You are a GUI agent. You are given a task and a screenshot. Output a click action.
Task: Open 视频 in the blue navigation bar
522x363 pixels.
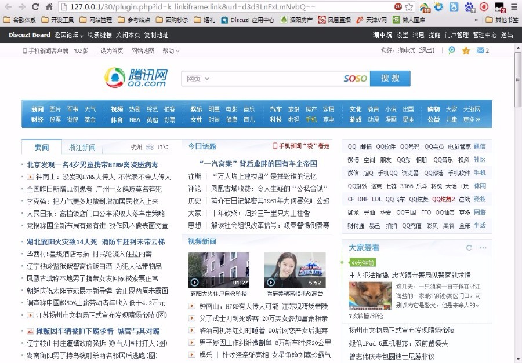pyautogui.click(x=117, y=109)
